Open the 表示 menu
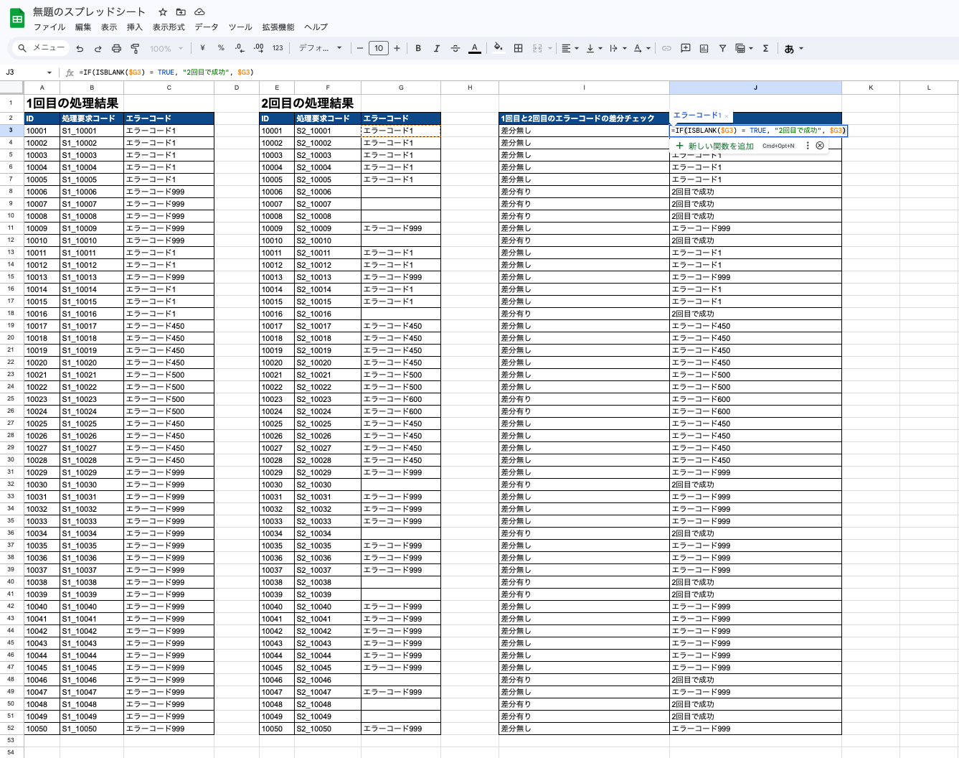The image size is (959, 758). 109,27
